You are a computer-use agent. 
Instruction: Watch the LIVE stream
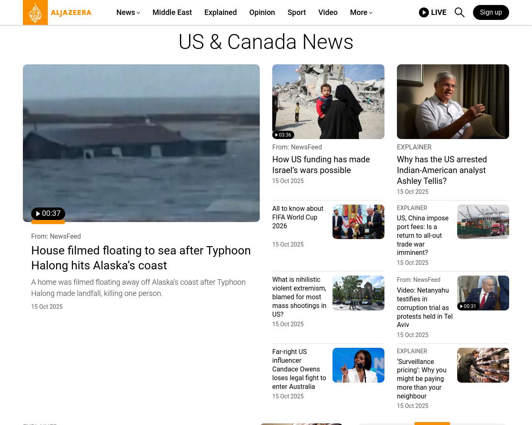click(433, 12)
